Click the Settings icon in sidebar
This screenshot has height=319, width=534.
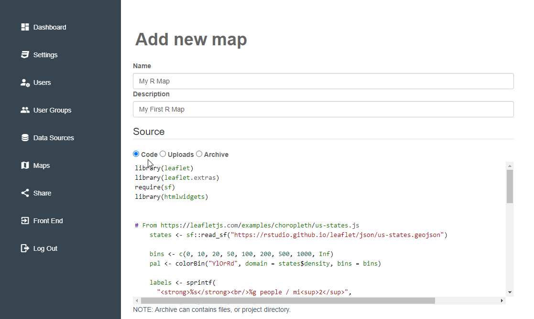(25, 55)
